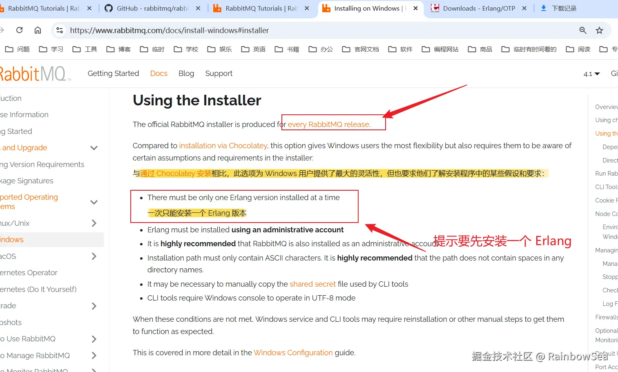
Task: Open the 书籍 bookmark folder
Action: [287, 49]
